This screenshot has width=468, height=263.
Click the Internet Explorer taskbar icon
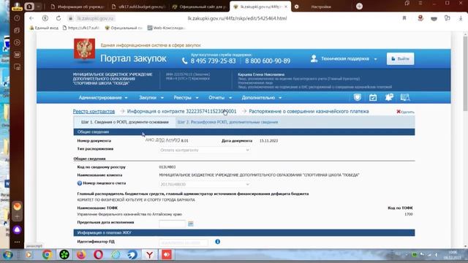(116, 255)
